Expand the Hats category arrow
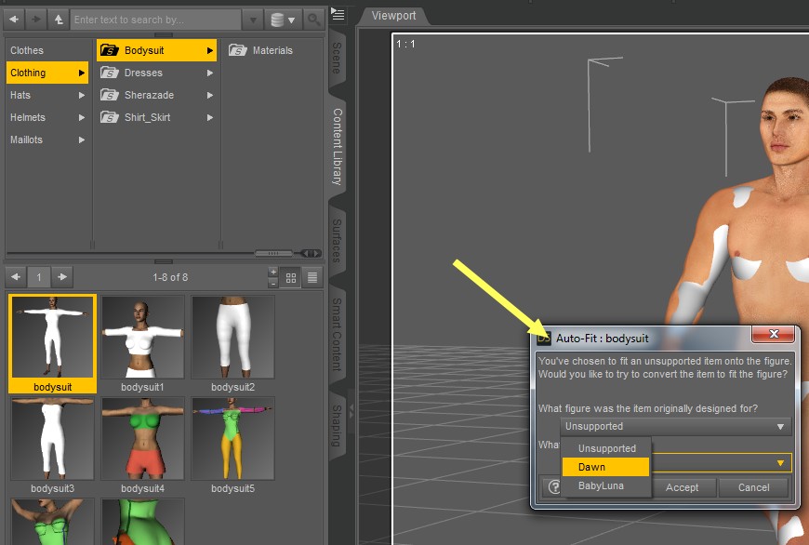809x545 pixels. point(82,95)
